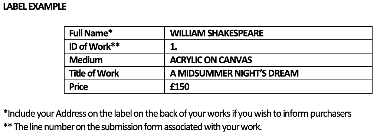377x136 pixels.
Task: Click the A MIDSUMMER NIGHT'S DREAM cell
Action: point(268,73)
